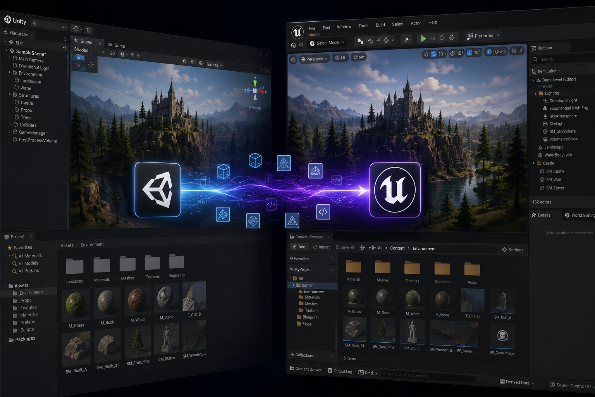Expand the Content folder arrow in Unreal tree
Image resolution: width=595 pixels, height=397 pixels.
pyautogui.click(x=293, y=285)
